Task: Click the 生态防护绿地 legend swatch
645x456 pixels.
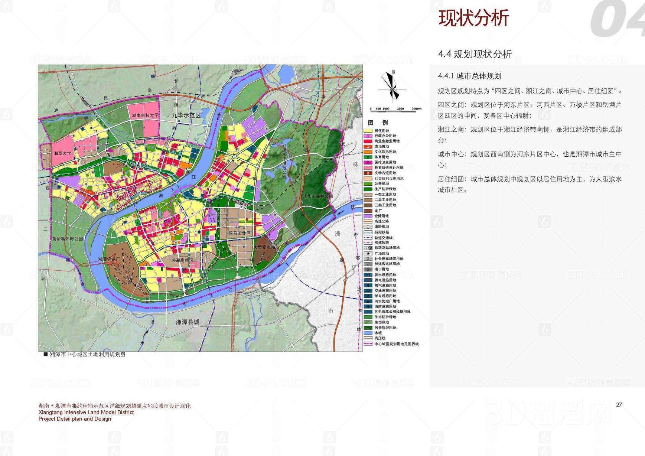Action: (x=368, y=317)
